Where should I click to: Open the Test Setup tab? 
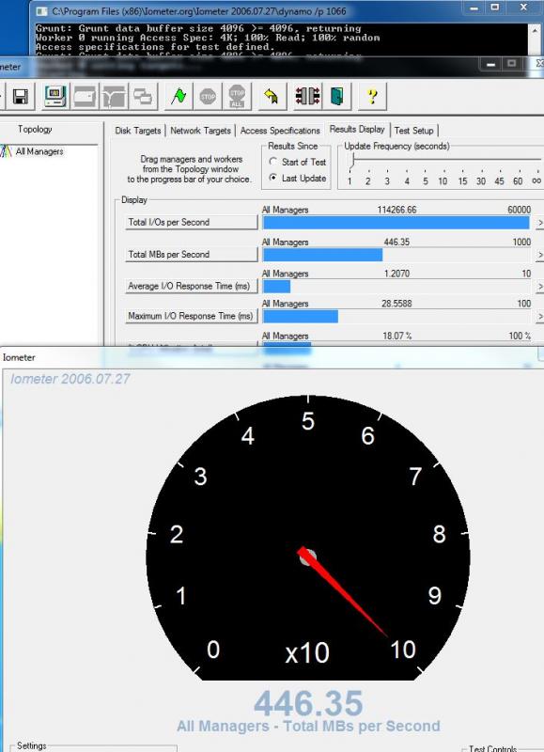[414, 131]
